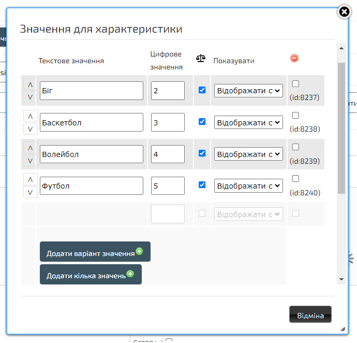The width and height of the screenshot is (357, 343).
Task: Open the Показувати dropdown for Біг
Action: pos(248,91)
